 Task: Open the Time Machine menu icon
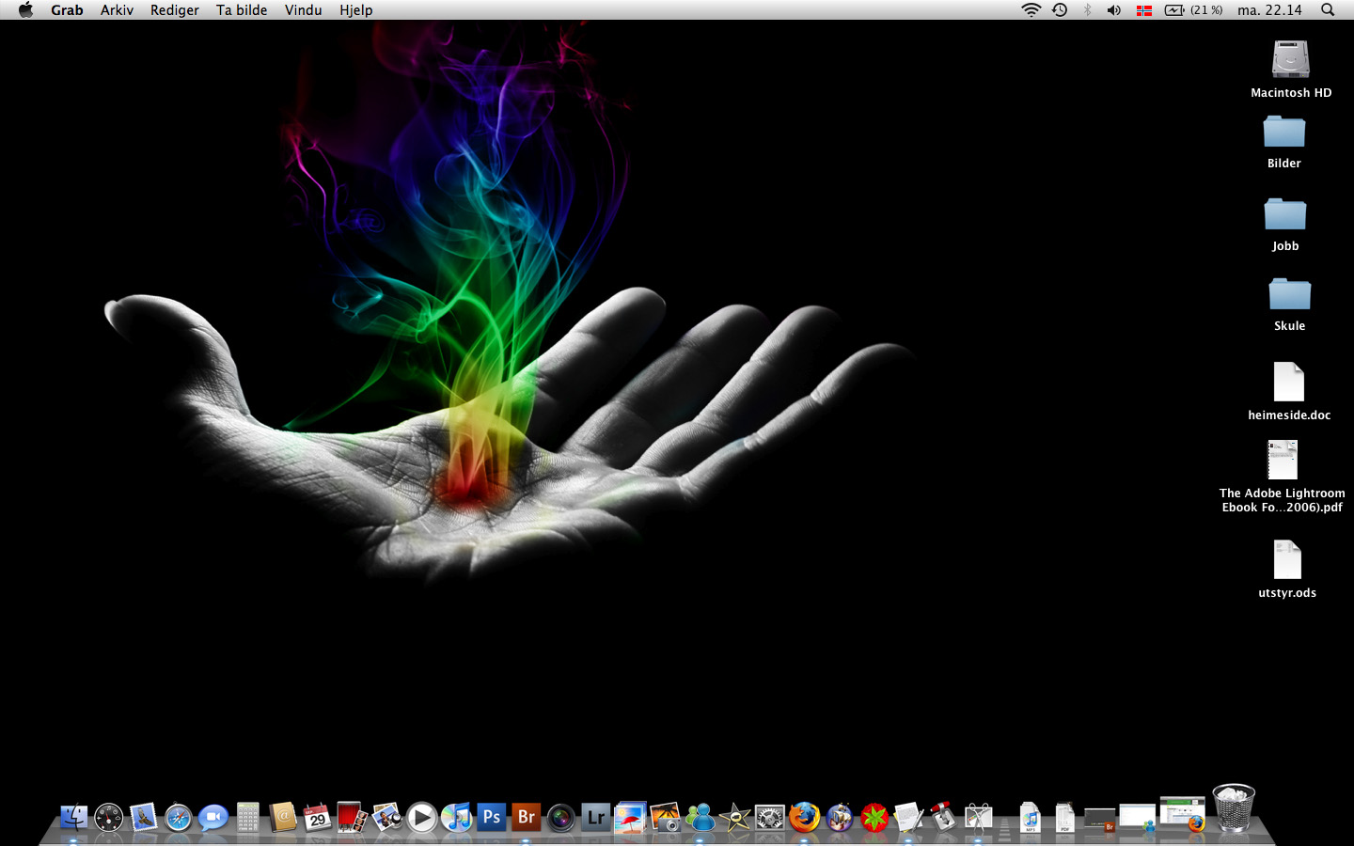1060,9
